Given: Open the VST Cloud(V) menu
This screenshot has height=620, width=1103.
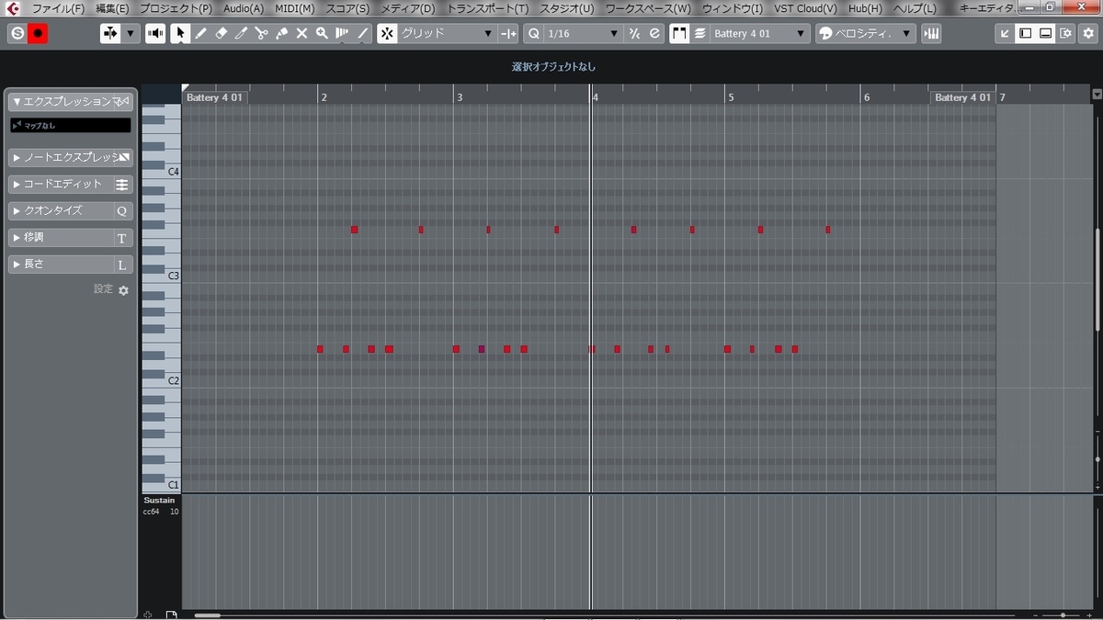Looking at the screenshot, I should point(805,8).
